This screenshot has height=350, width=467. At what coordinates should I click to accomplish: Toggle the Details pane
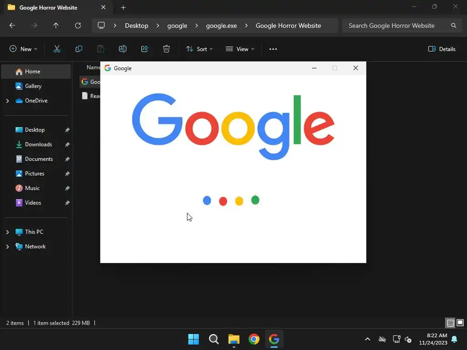click(x=441, y=49)
